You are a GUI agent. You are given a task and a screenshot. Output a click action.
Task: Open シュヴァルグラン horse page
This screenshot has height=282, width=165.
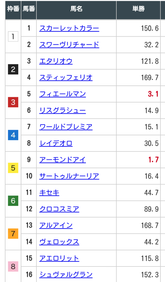click(x=66, y=275)
